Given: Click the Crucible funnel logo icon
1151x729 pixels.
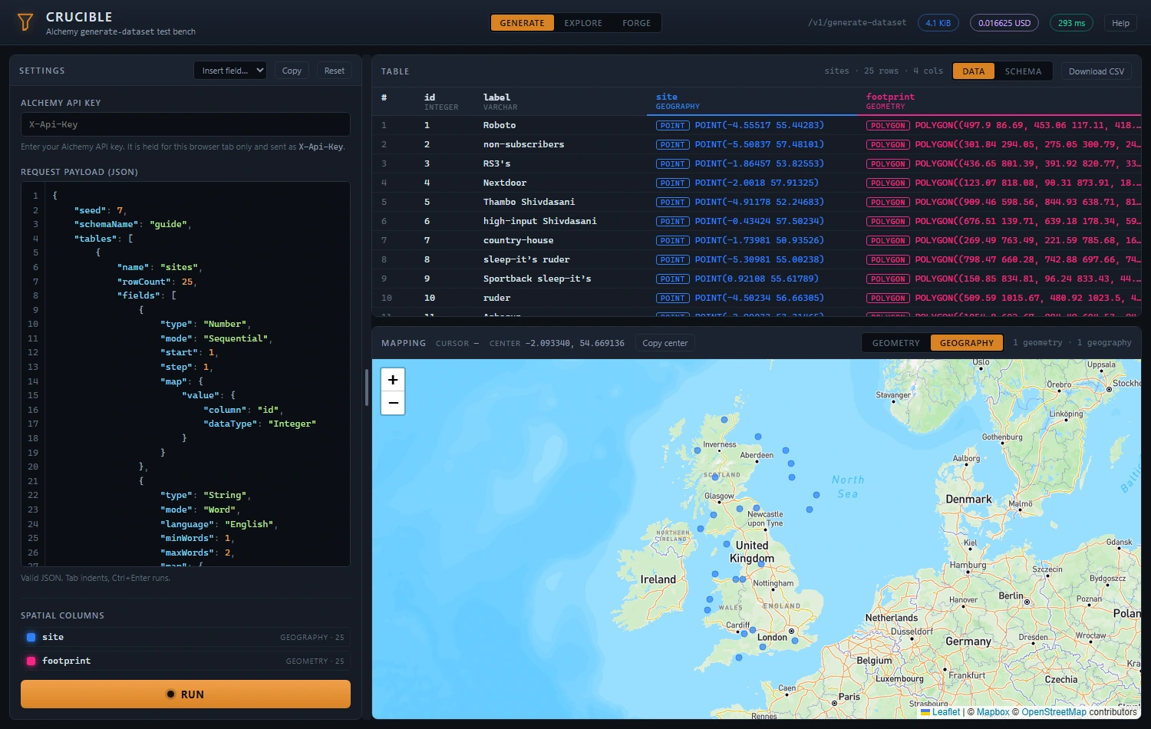Looking at the screenshot, I should (25, 23).
